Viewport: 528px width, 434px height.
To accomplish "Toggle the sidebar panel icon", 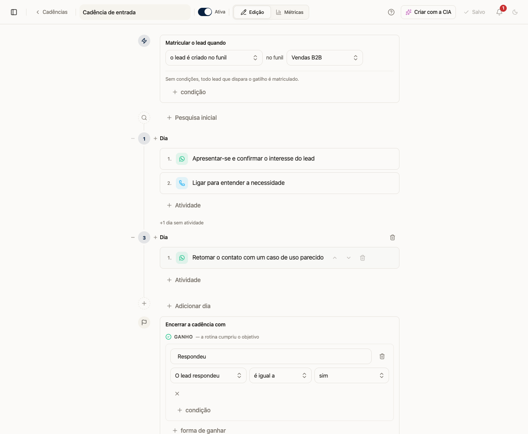I will (14, 12).
